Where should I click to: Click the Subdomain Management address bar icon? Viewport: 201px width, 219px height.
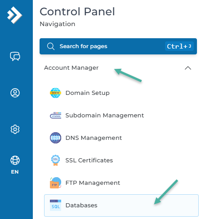pyautogui.click(x=55, y=116)
